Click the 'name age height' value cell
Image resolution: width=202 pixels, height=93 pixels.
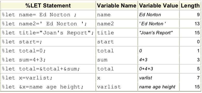[159, 87]
